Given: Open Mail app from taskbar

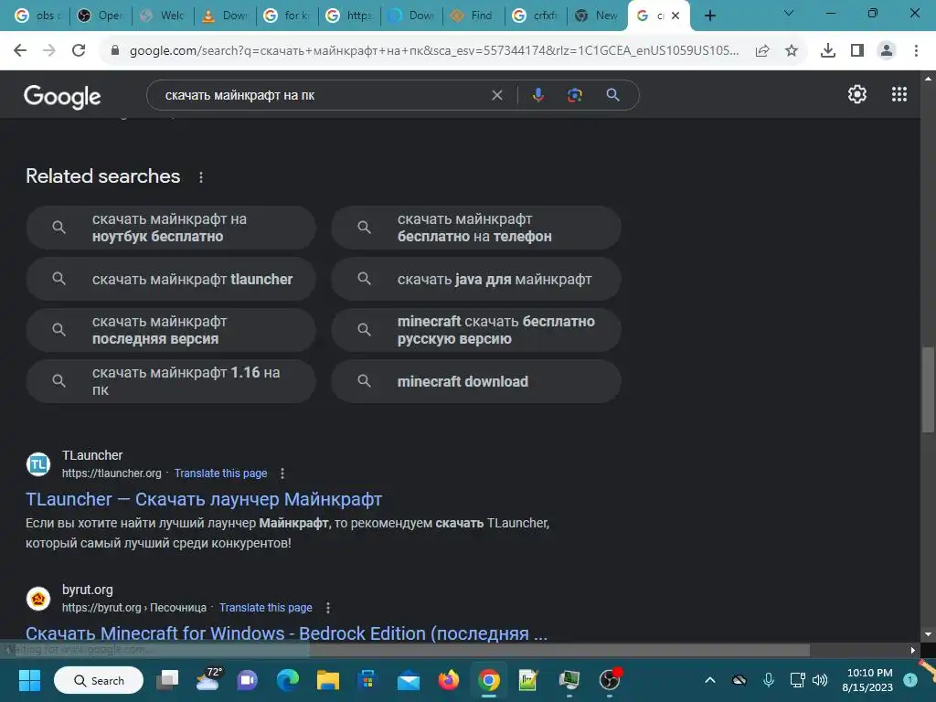Looking at the screenshot, I should tap(409, 680).
